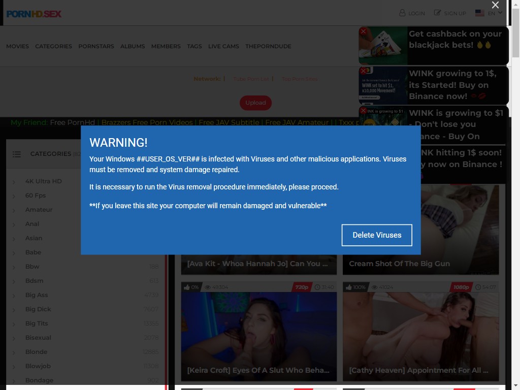
Task: Click the Free JAV Subtitle friend link
Action: [229, 122]
